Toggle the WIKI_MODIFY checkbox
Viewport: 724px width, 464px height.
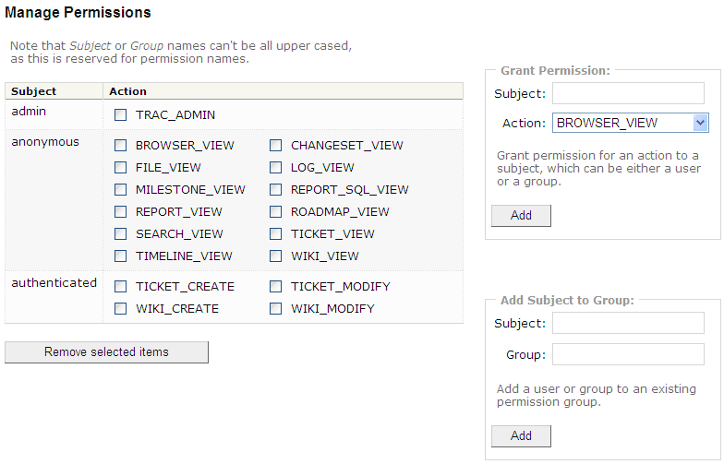pyautogui.click(x=276, y=308)
